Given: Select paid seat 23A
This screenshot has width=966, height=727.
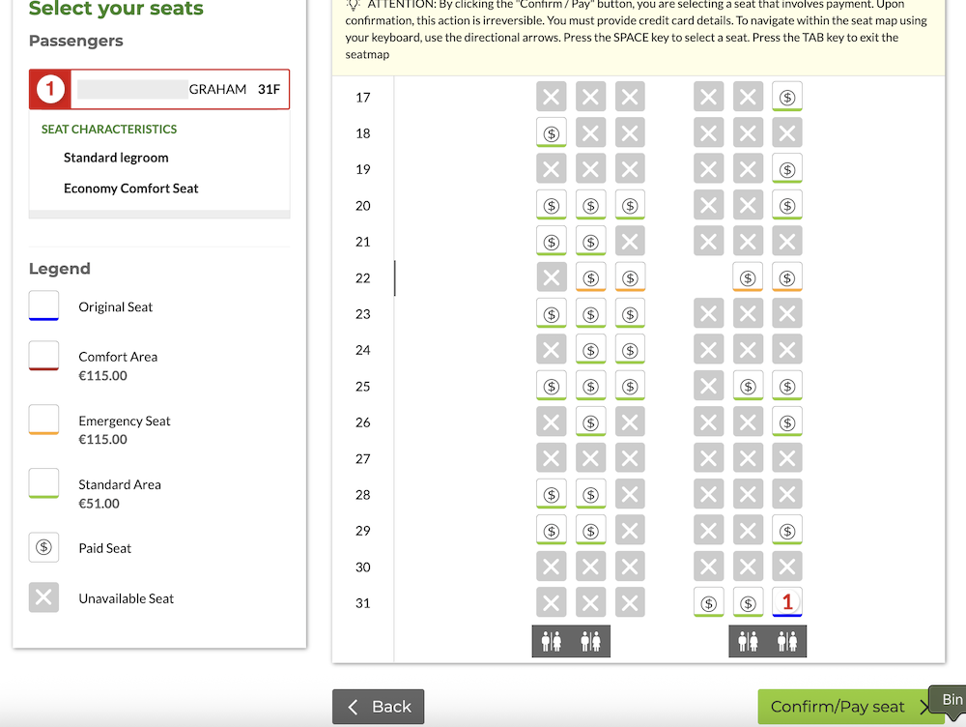Looking at the screenshot, I should tap(552, 314).
